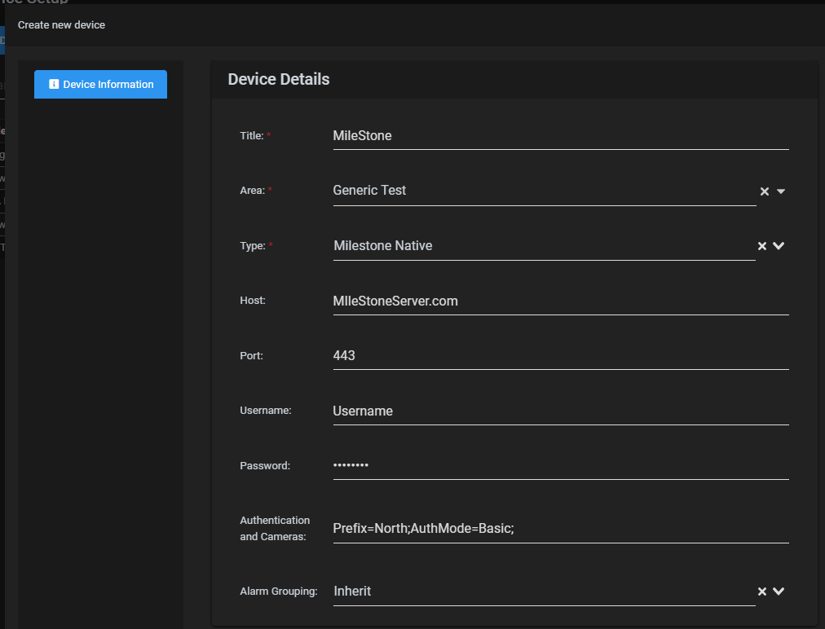Image resolution: width=825 pixels, height=629 pixels.
Task: Click the Username: field label
Action: [x=266, y=410]
